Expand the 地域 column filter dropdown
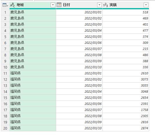 53,5
